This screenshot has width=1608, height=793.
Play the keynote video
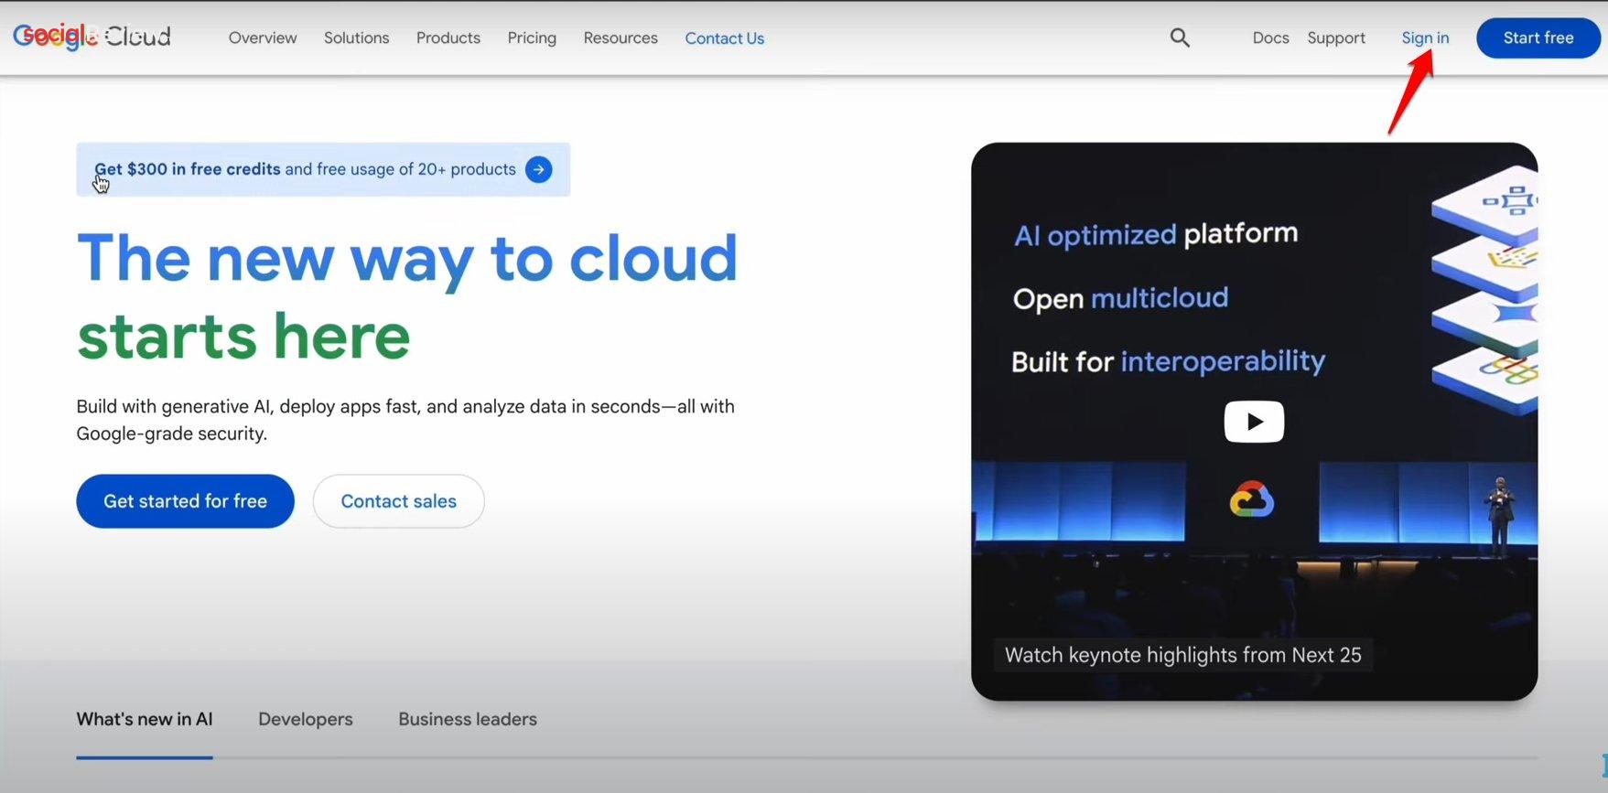click(x=1254, y=422)
